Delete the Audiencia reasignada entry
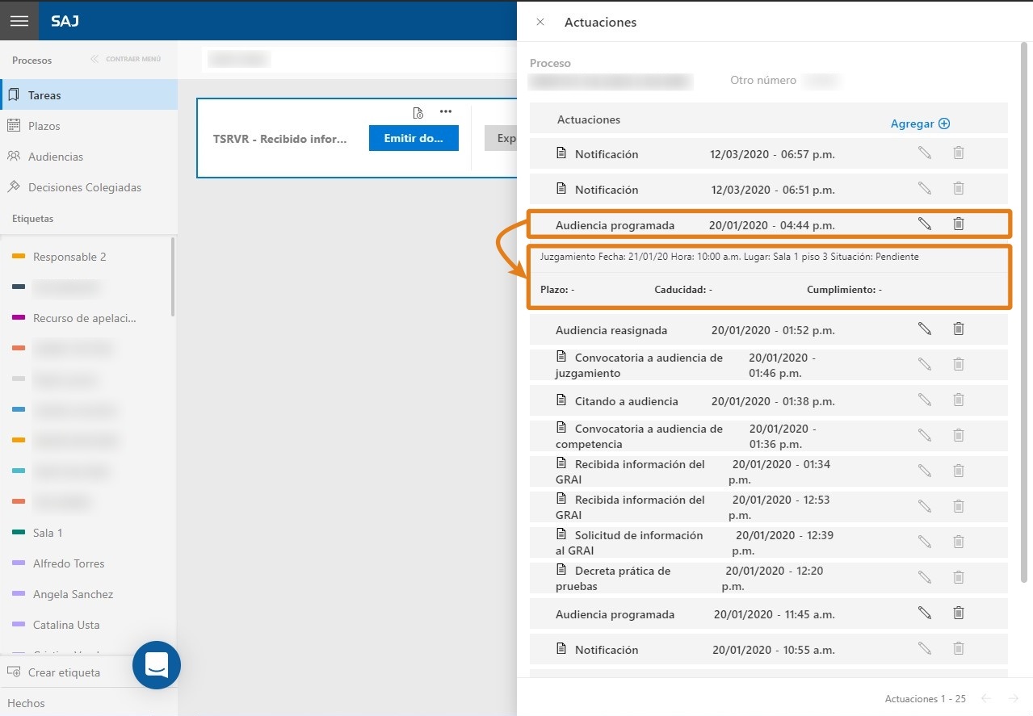Image resolution: width=1033 pixels, height=716 pixels. tap(959, 329)
